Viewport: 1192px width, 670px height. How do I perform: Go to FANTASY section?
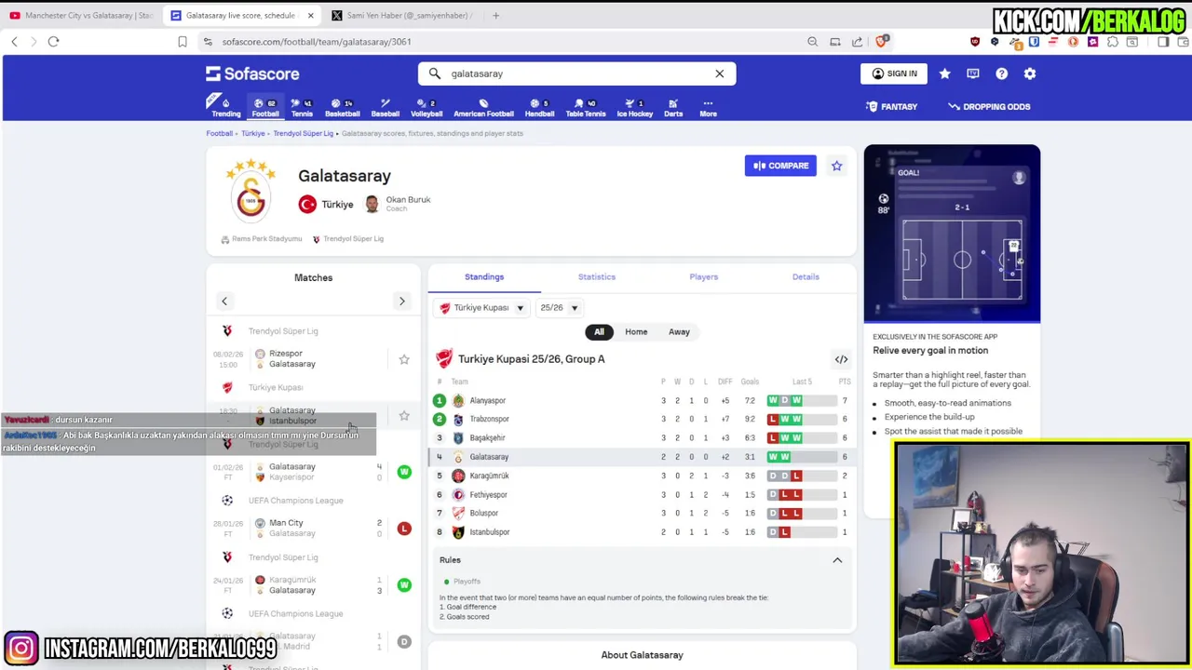891,106
